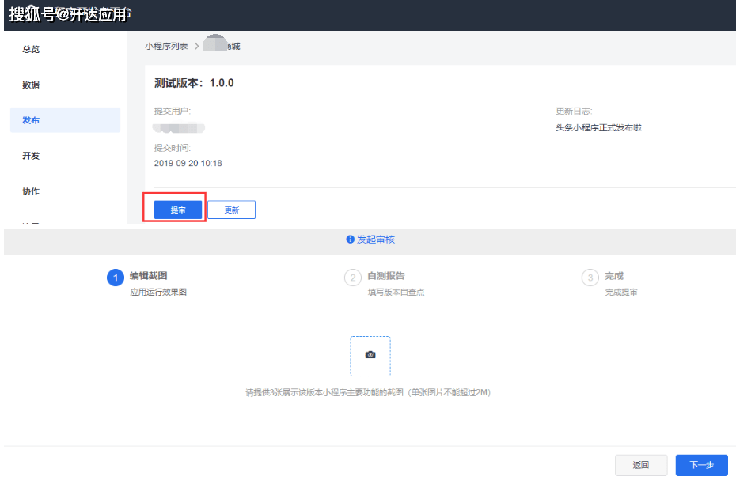This screenshot has width=736, height=484.
Task: Click the 提交用户 label
Action: pos(173,112)
